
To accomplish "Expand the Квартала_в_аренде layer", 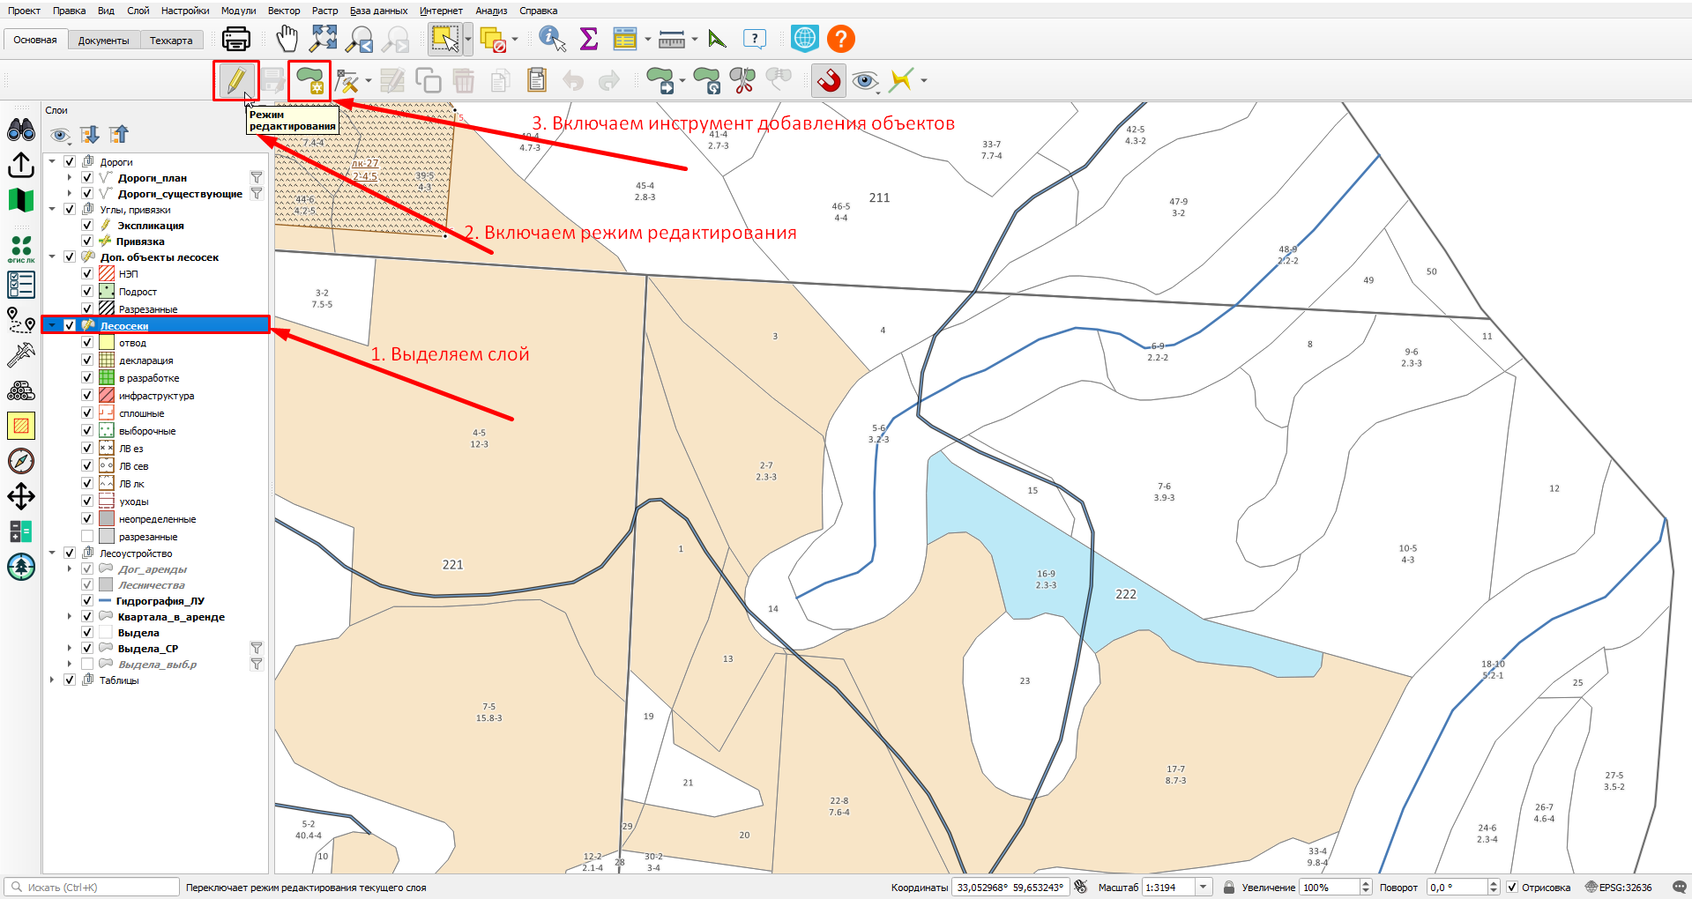I will (x=70, y=616).
